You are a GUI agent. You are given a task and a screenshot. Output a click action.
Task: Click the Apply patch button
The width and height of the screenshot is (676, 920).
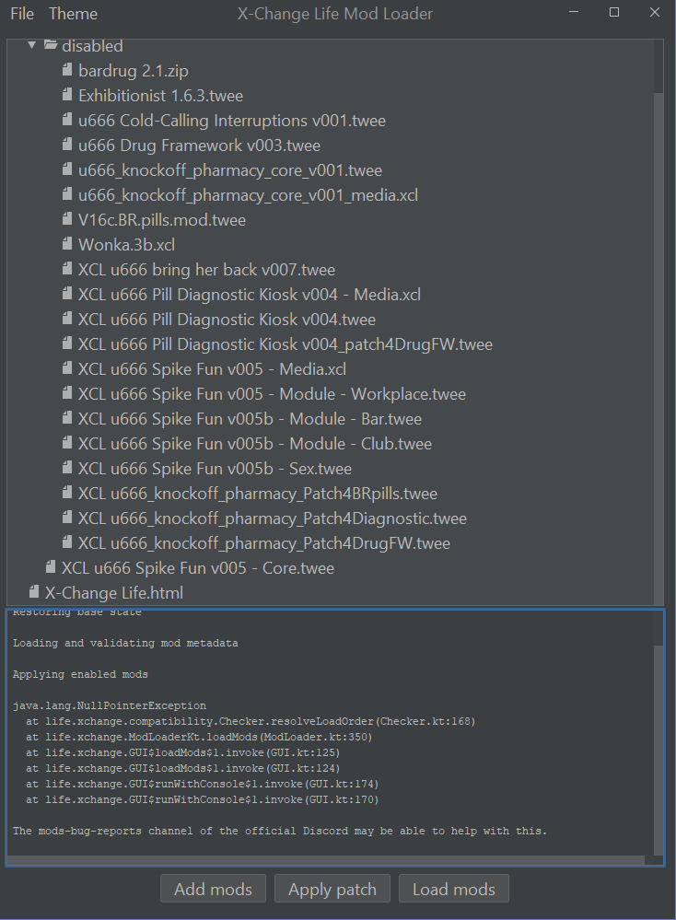332,888
